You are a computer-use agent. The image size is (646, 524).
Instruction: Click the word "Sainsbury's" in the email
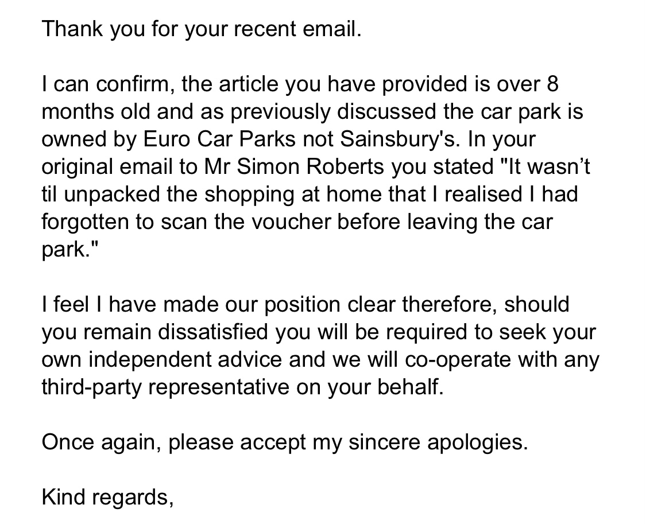(399, 139)
